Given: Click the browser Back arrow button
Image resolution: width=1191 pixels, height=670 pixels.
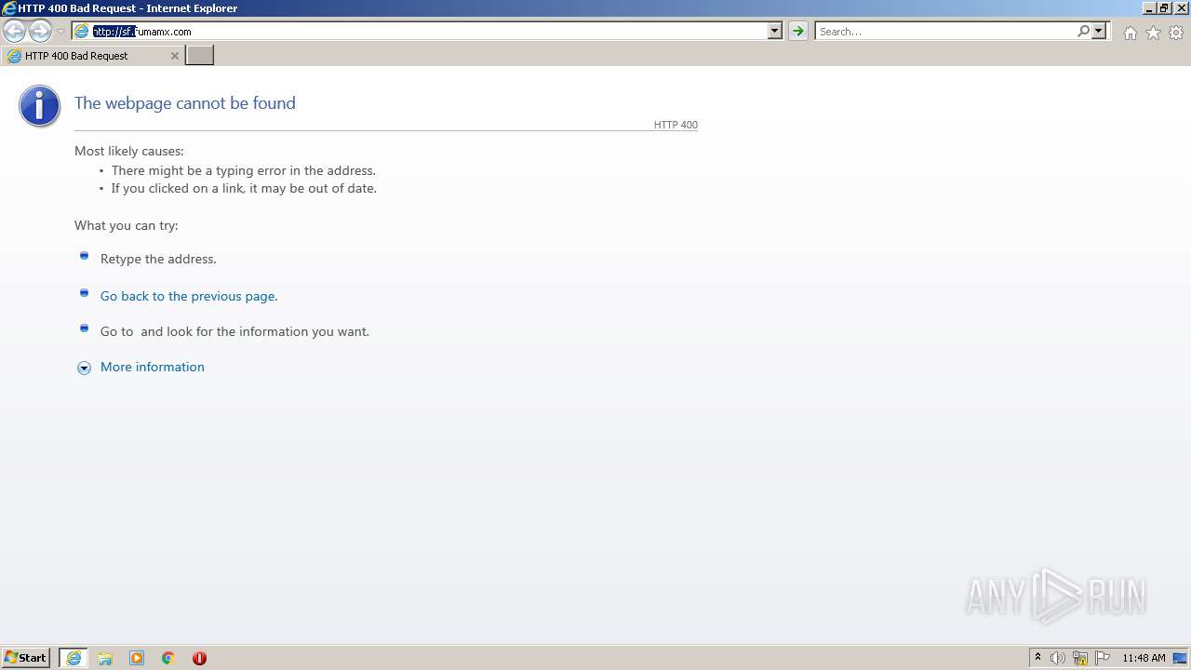Looking at the screenshot, I should tap(14, 32).
